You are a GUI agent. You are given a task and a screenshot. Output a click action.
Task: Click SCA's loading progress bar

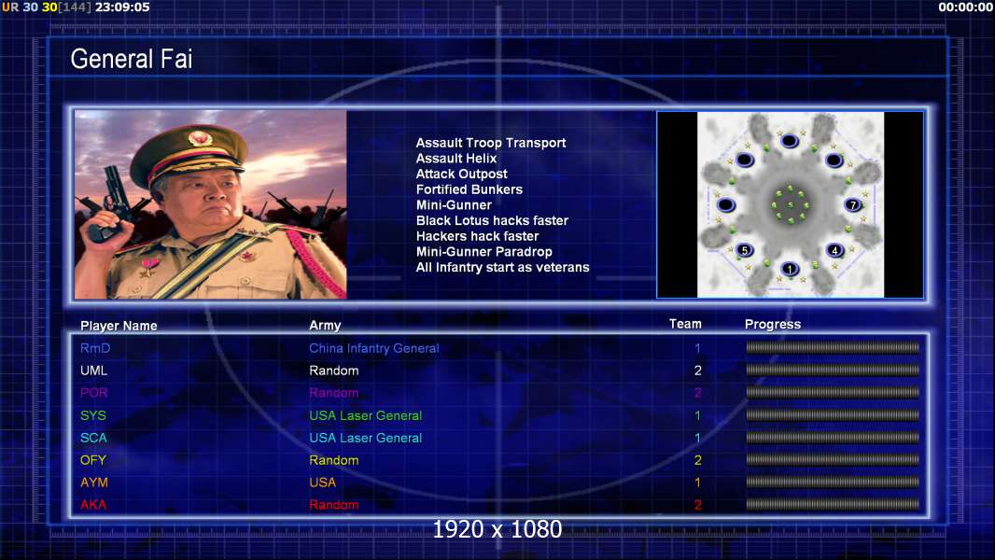(833, 438)
